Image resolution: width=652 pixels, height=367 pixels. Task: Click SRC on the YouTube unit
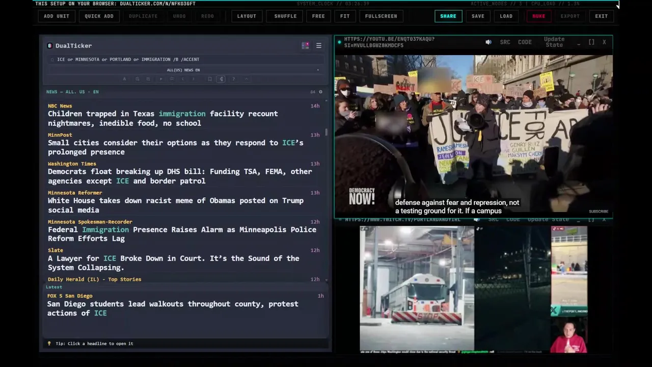505,42
